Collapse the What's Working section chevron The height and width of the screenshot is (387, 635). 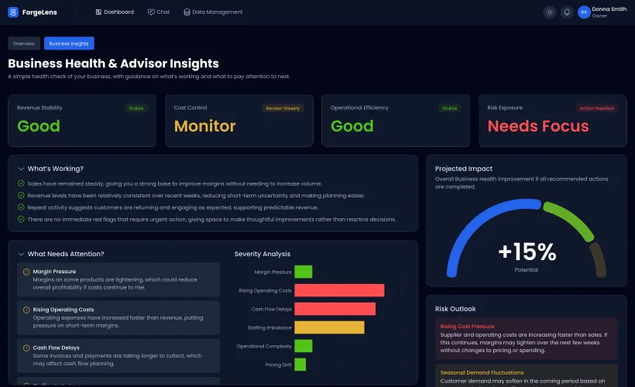click(21, 169)
